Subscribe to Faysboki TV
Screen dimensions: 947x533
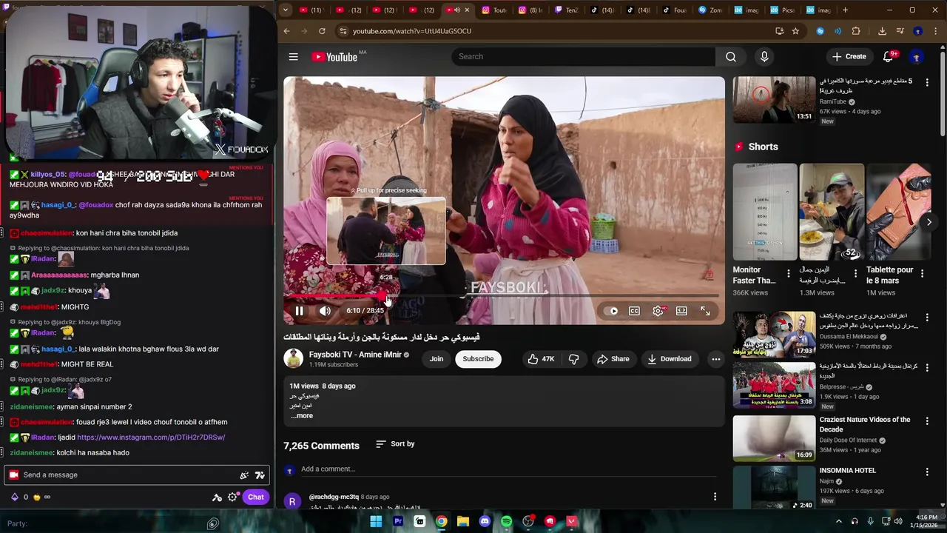[478, 359]
